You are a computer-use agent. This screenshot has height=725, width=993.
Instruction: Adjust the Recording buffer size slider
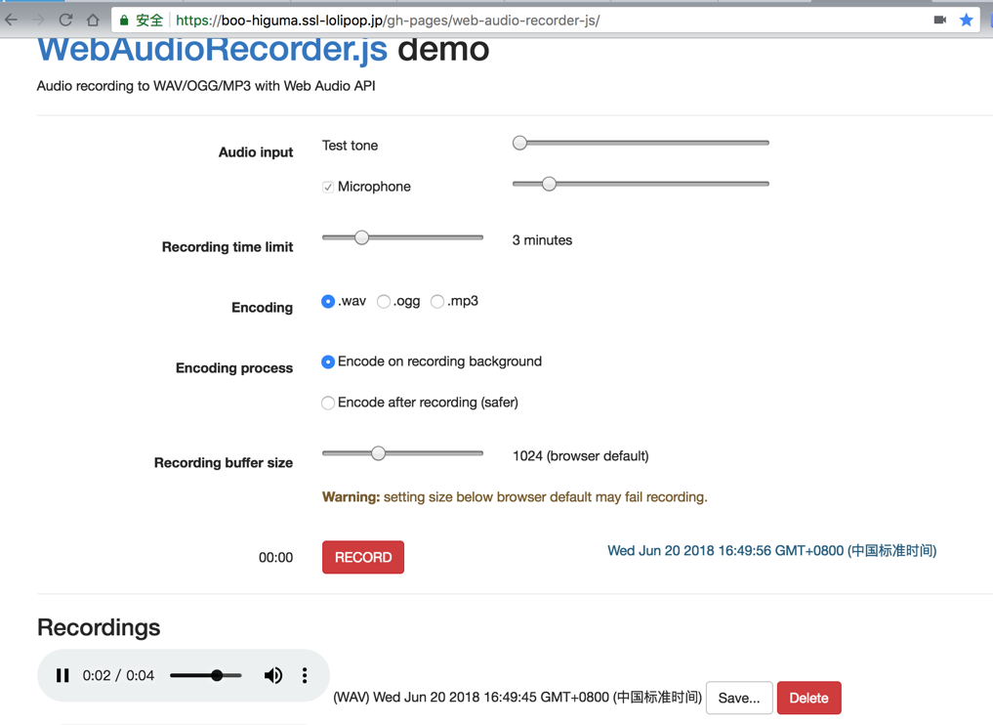point(379,452)
